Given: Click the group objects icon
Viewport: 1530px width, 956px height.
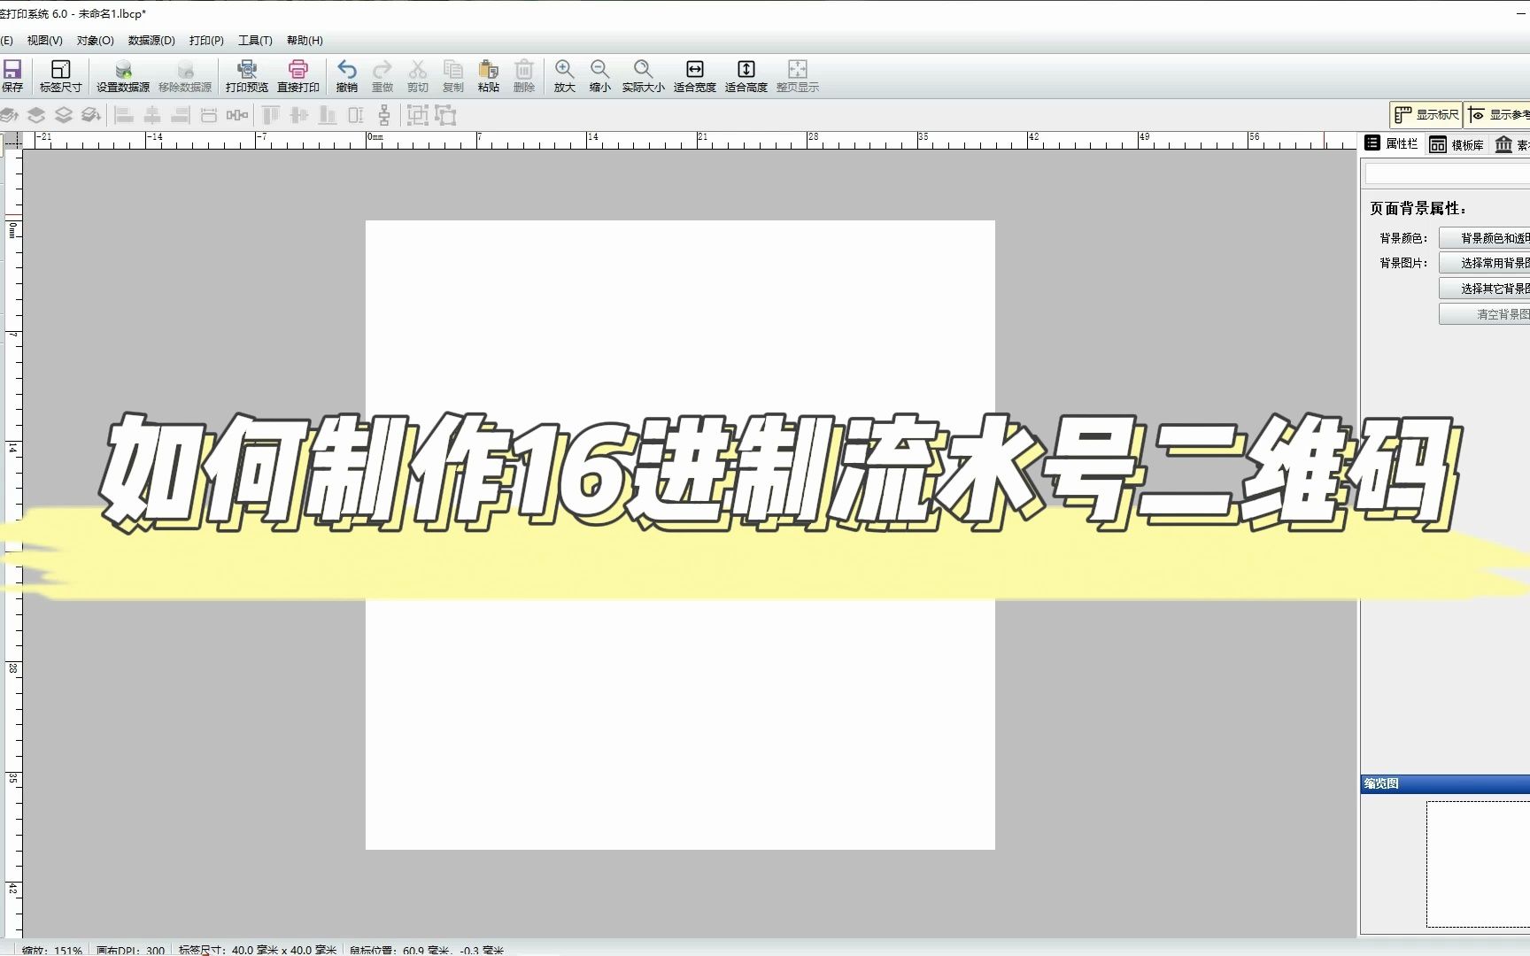Looking at the screenshot, I should [418, 115].
